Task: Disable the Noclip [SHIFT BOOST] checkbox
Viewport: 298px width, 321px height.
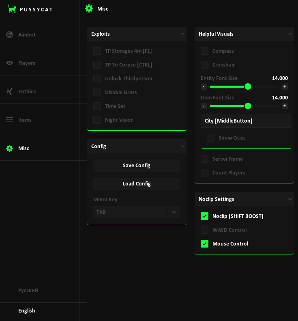Action: tap(204, 216)
